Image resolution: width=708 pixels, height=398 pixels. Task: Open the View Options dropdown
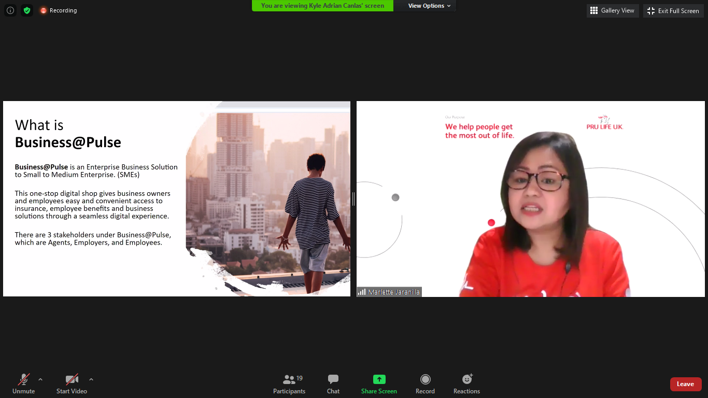429,6
